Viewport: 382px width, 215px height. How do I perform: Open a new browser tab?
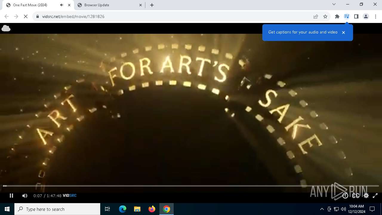(x=152, y=5)
